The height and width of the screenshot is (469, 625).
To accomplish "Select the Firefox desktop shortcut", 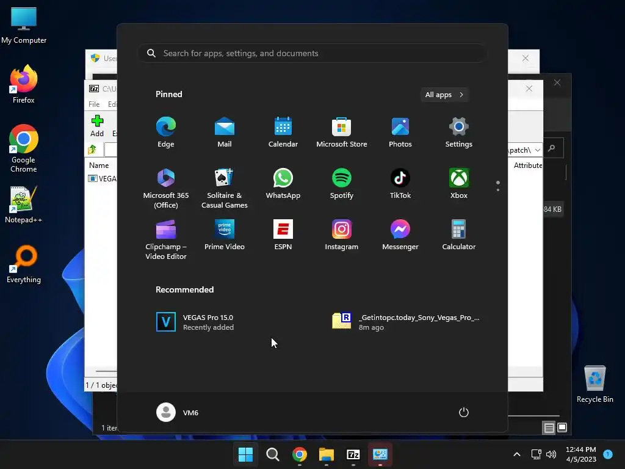I will tap(24, 84).
